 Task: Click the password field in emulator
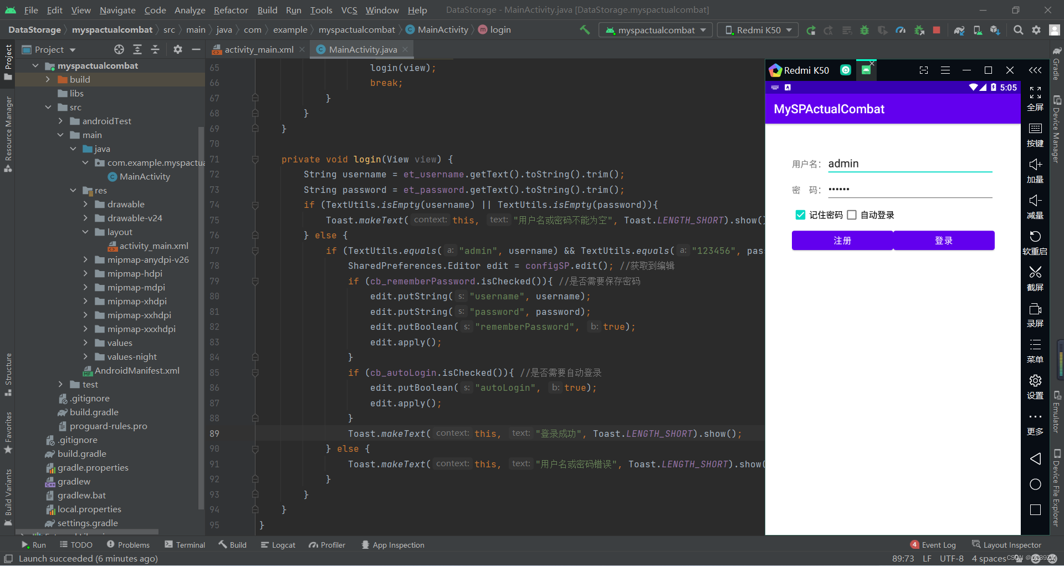pos(910,190)
